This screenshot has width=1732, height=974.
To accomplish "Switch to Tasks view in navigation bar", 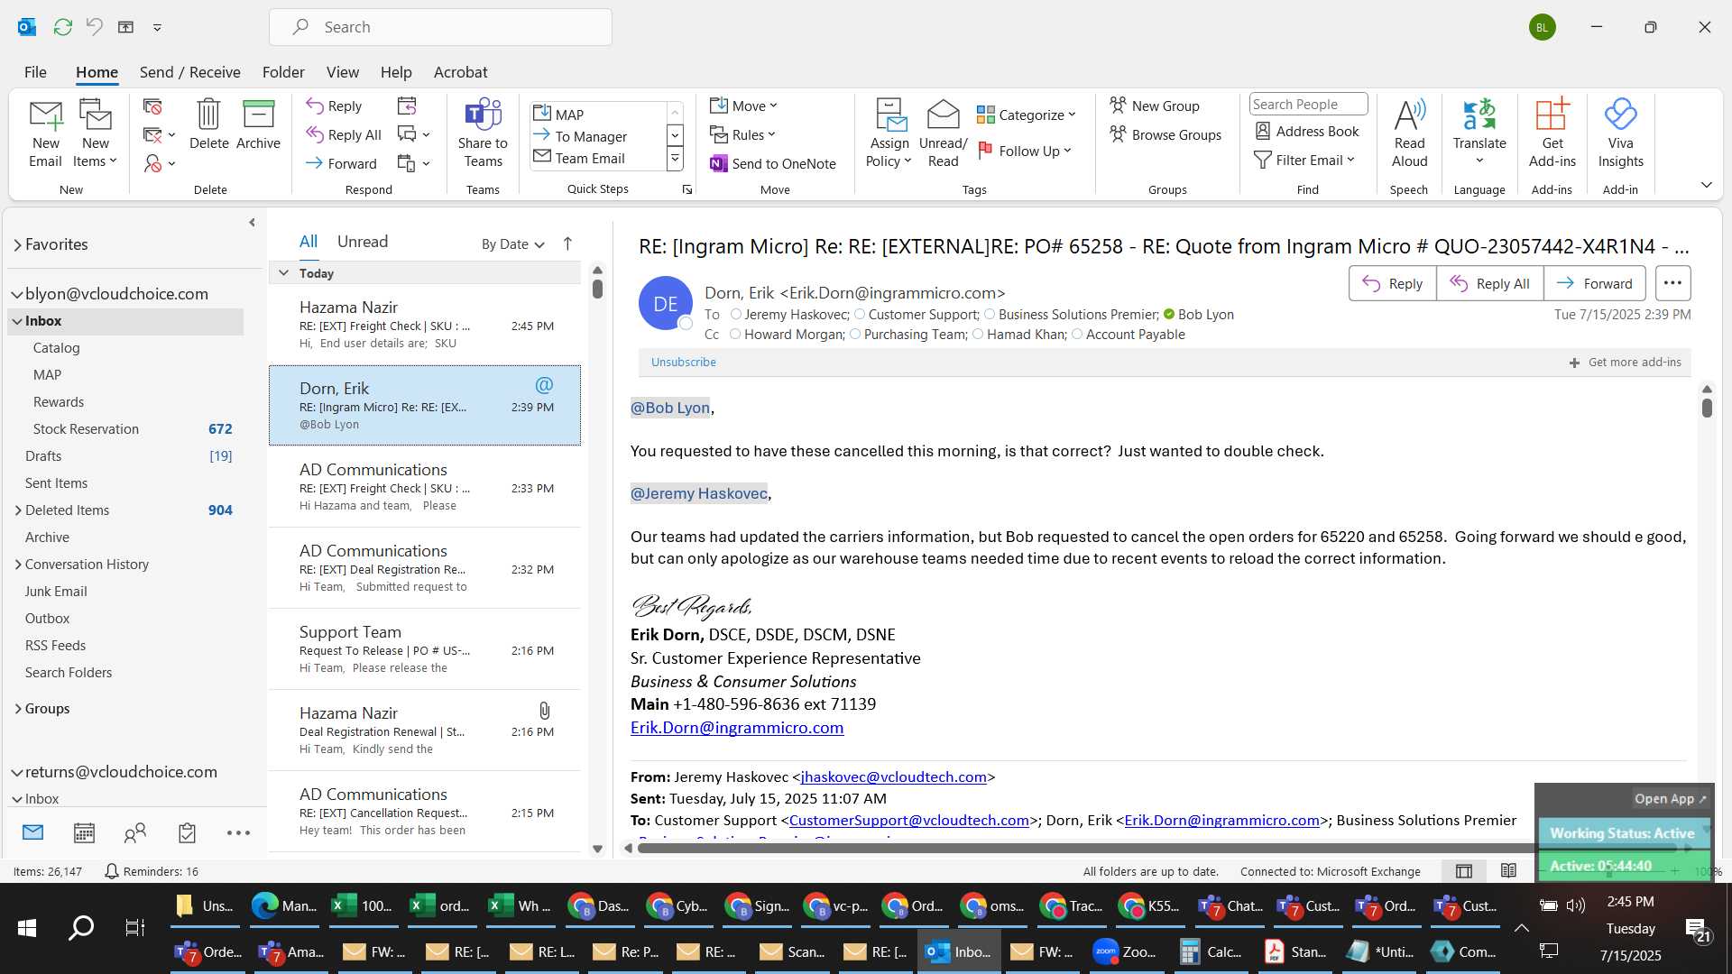I will pyautogui.click(x=187, y=832).
